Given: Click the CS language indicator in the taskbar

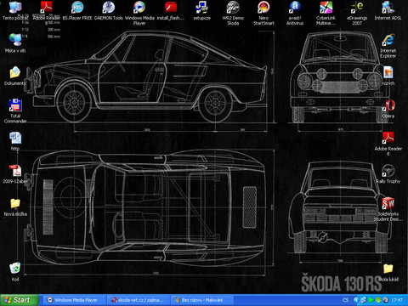Looking at the screenshot, I should (x=345, y=300).
